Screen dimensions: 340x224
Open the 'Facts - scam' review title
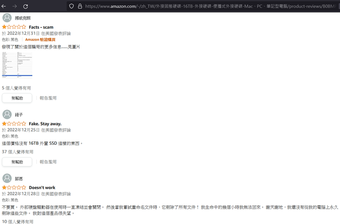pyautogui.click(x=41, y=27)
